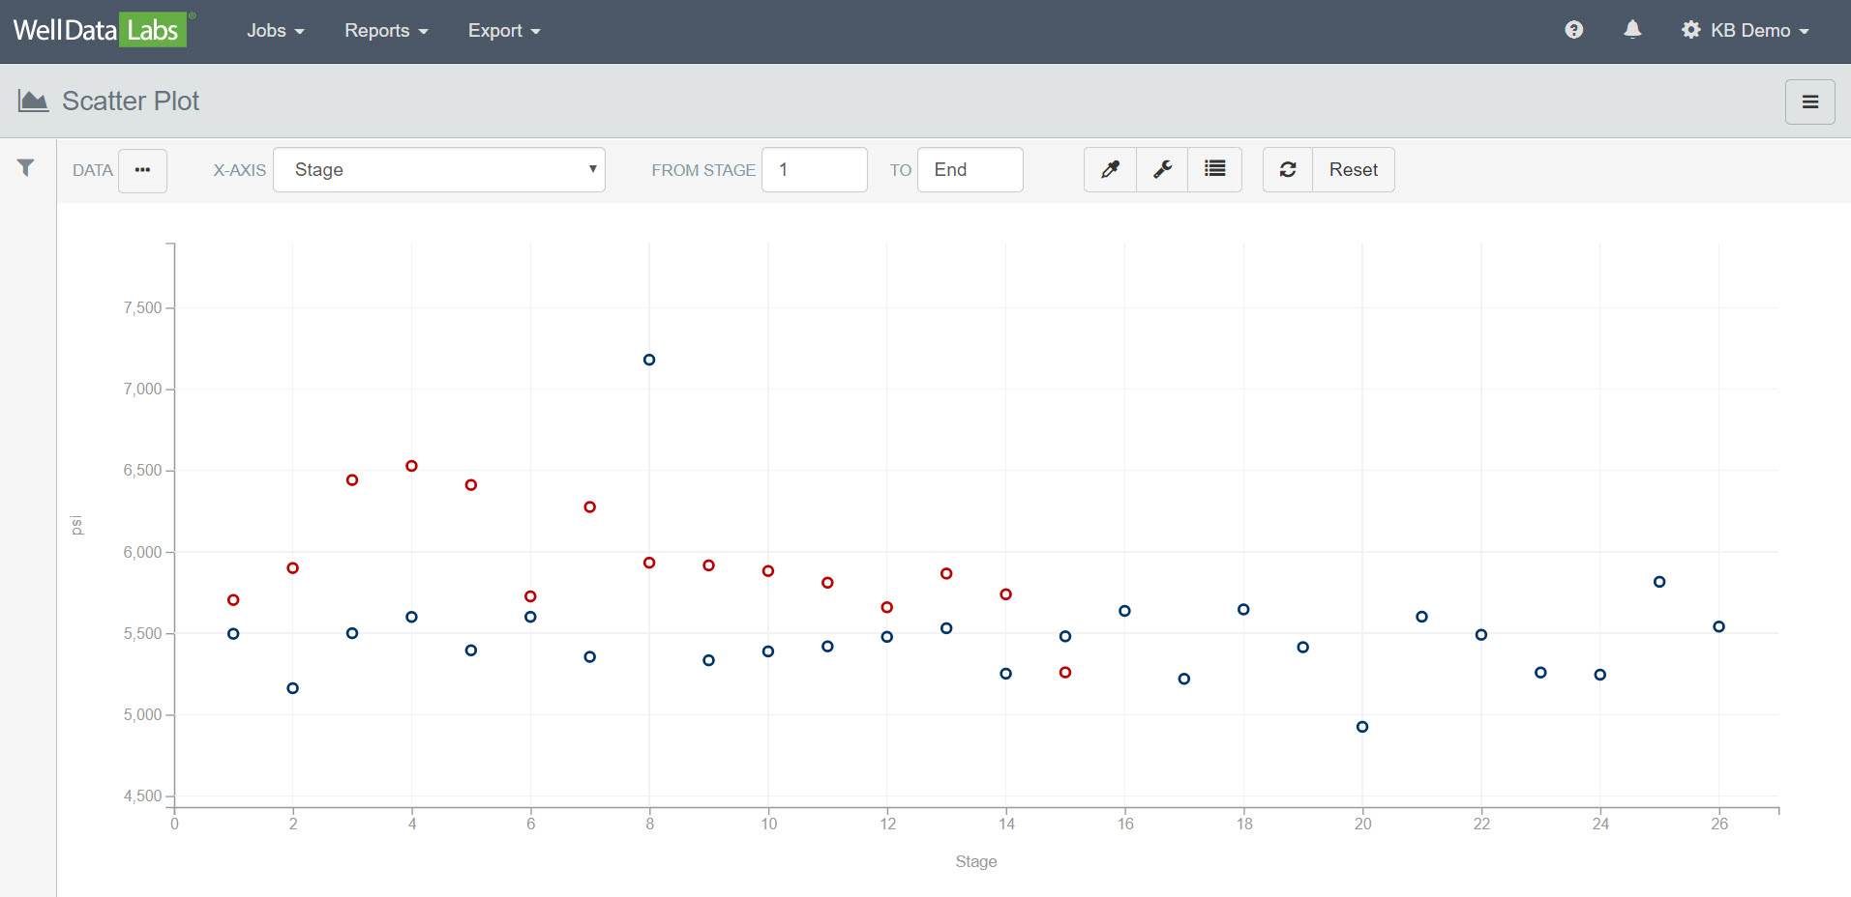Open the notifications bell
The image size is (1851, 897).
(x=1632, y=30)
